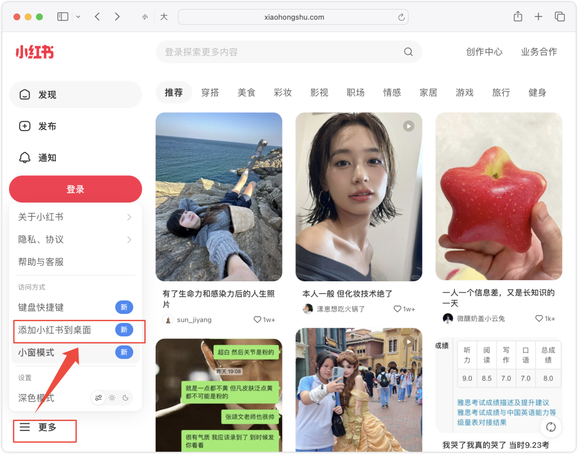Click the search magnifier icon
This screenshot has width=578, height=454.
coord(408,52)
